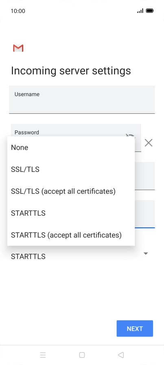
Task: Focus the Username input field
Action: [x=82, y=99]
